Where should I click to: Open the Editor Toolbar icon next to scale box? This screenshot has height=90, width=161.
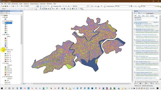coord(38,6)
